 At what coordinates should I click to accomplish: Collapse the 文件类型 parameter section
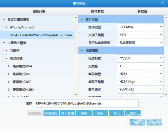coord(82,19)
